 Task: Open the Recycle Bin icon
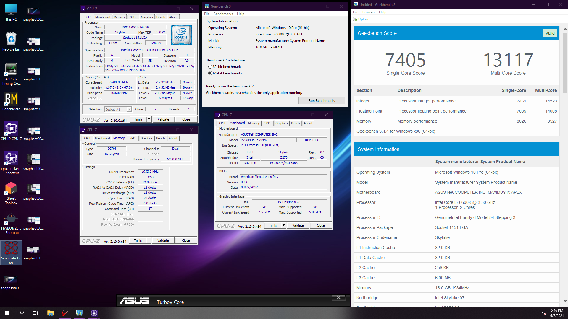(11, 42)
